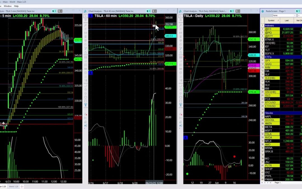Select the pointer tool in 60 min chart toolbar
Viewport: 302px width, 189px height.
point(86,16)
